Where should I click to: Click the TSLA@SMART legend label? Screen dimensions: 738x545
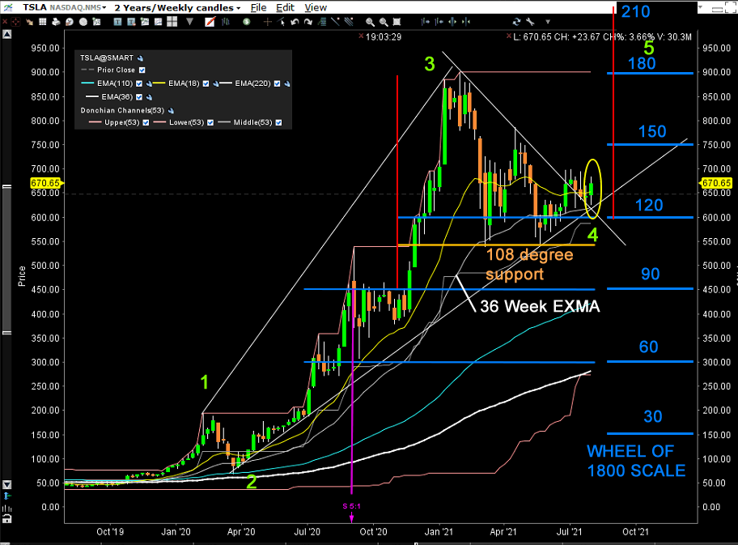[107, 58]
